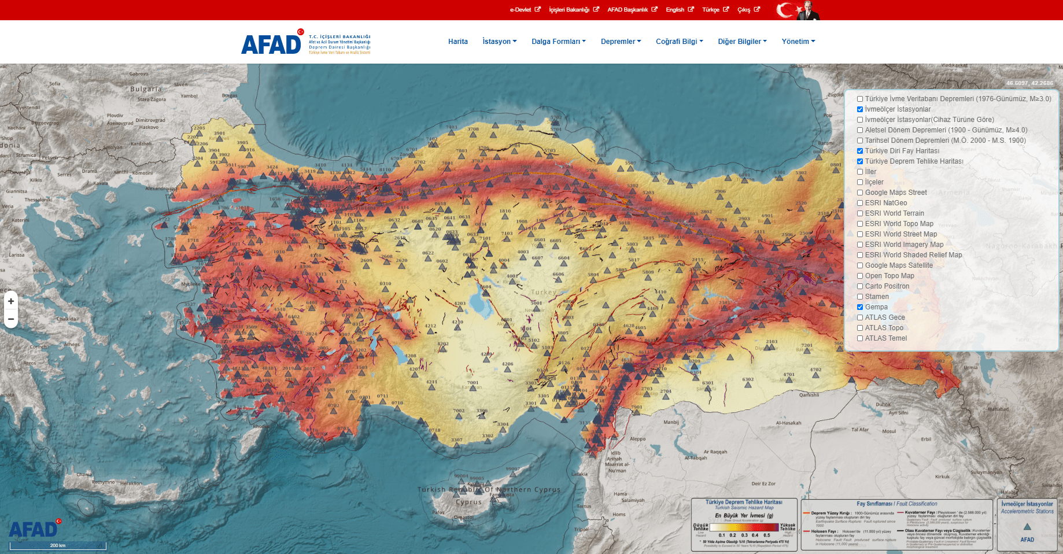Zoom in on the map with plus button
Viewport: 1063px width, 554px height.
[11, 301]
